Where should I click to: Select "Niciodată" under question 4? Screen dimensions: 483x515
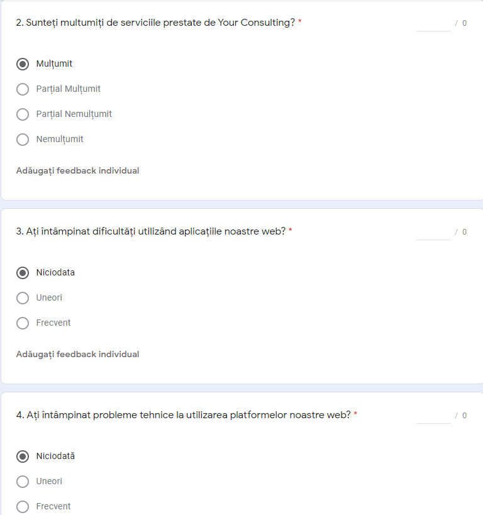point(23,457)
